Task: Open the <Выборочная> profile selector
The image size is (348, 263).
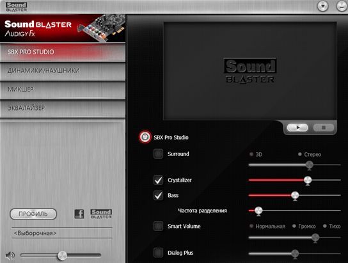Action: [62, 234]
